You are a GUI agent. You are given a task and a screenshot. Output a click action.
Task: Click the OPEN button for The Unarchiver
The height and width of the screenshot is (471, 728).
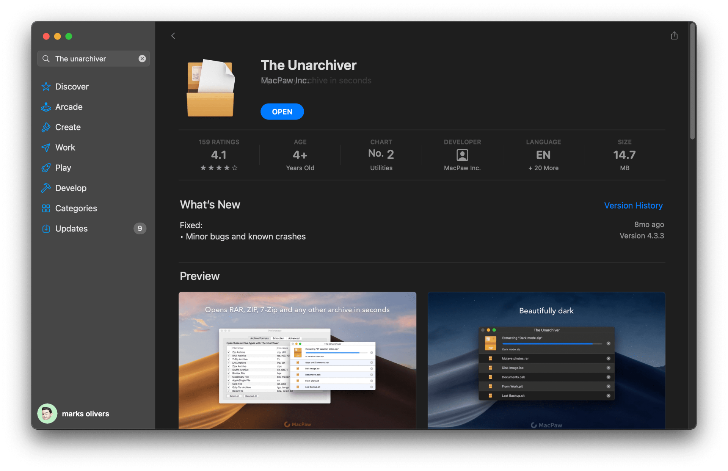(282, 111)
